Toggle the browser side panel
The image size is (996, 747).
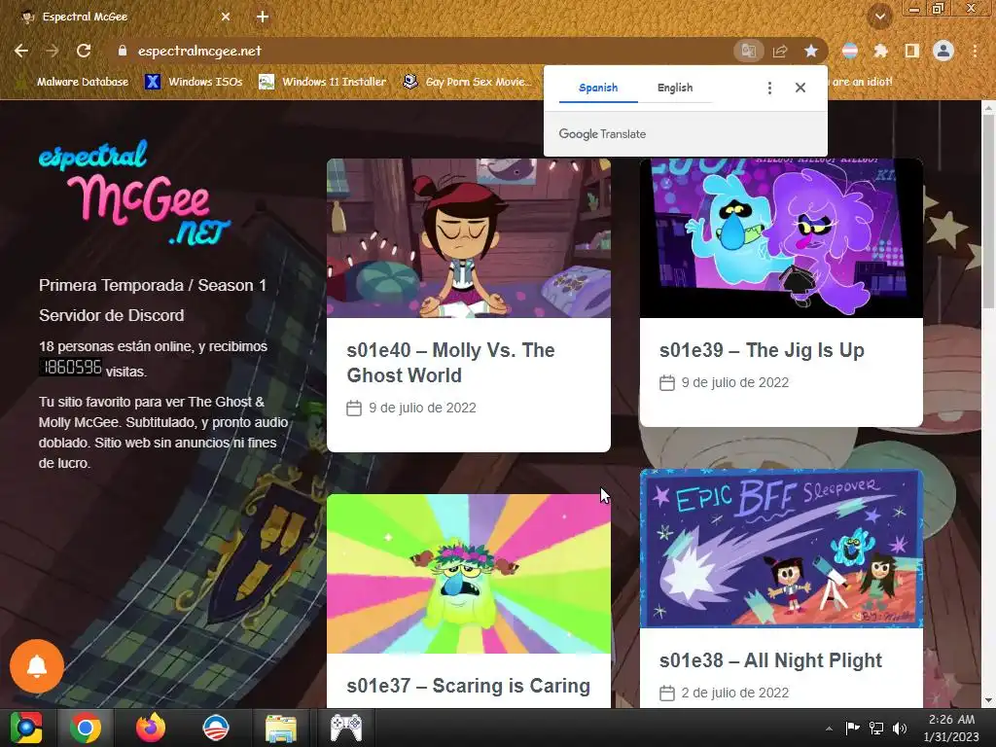912,51
